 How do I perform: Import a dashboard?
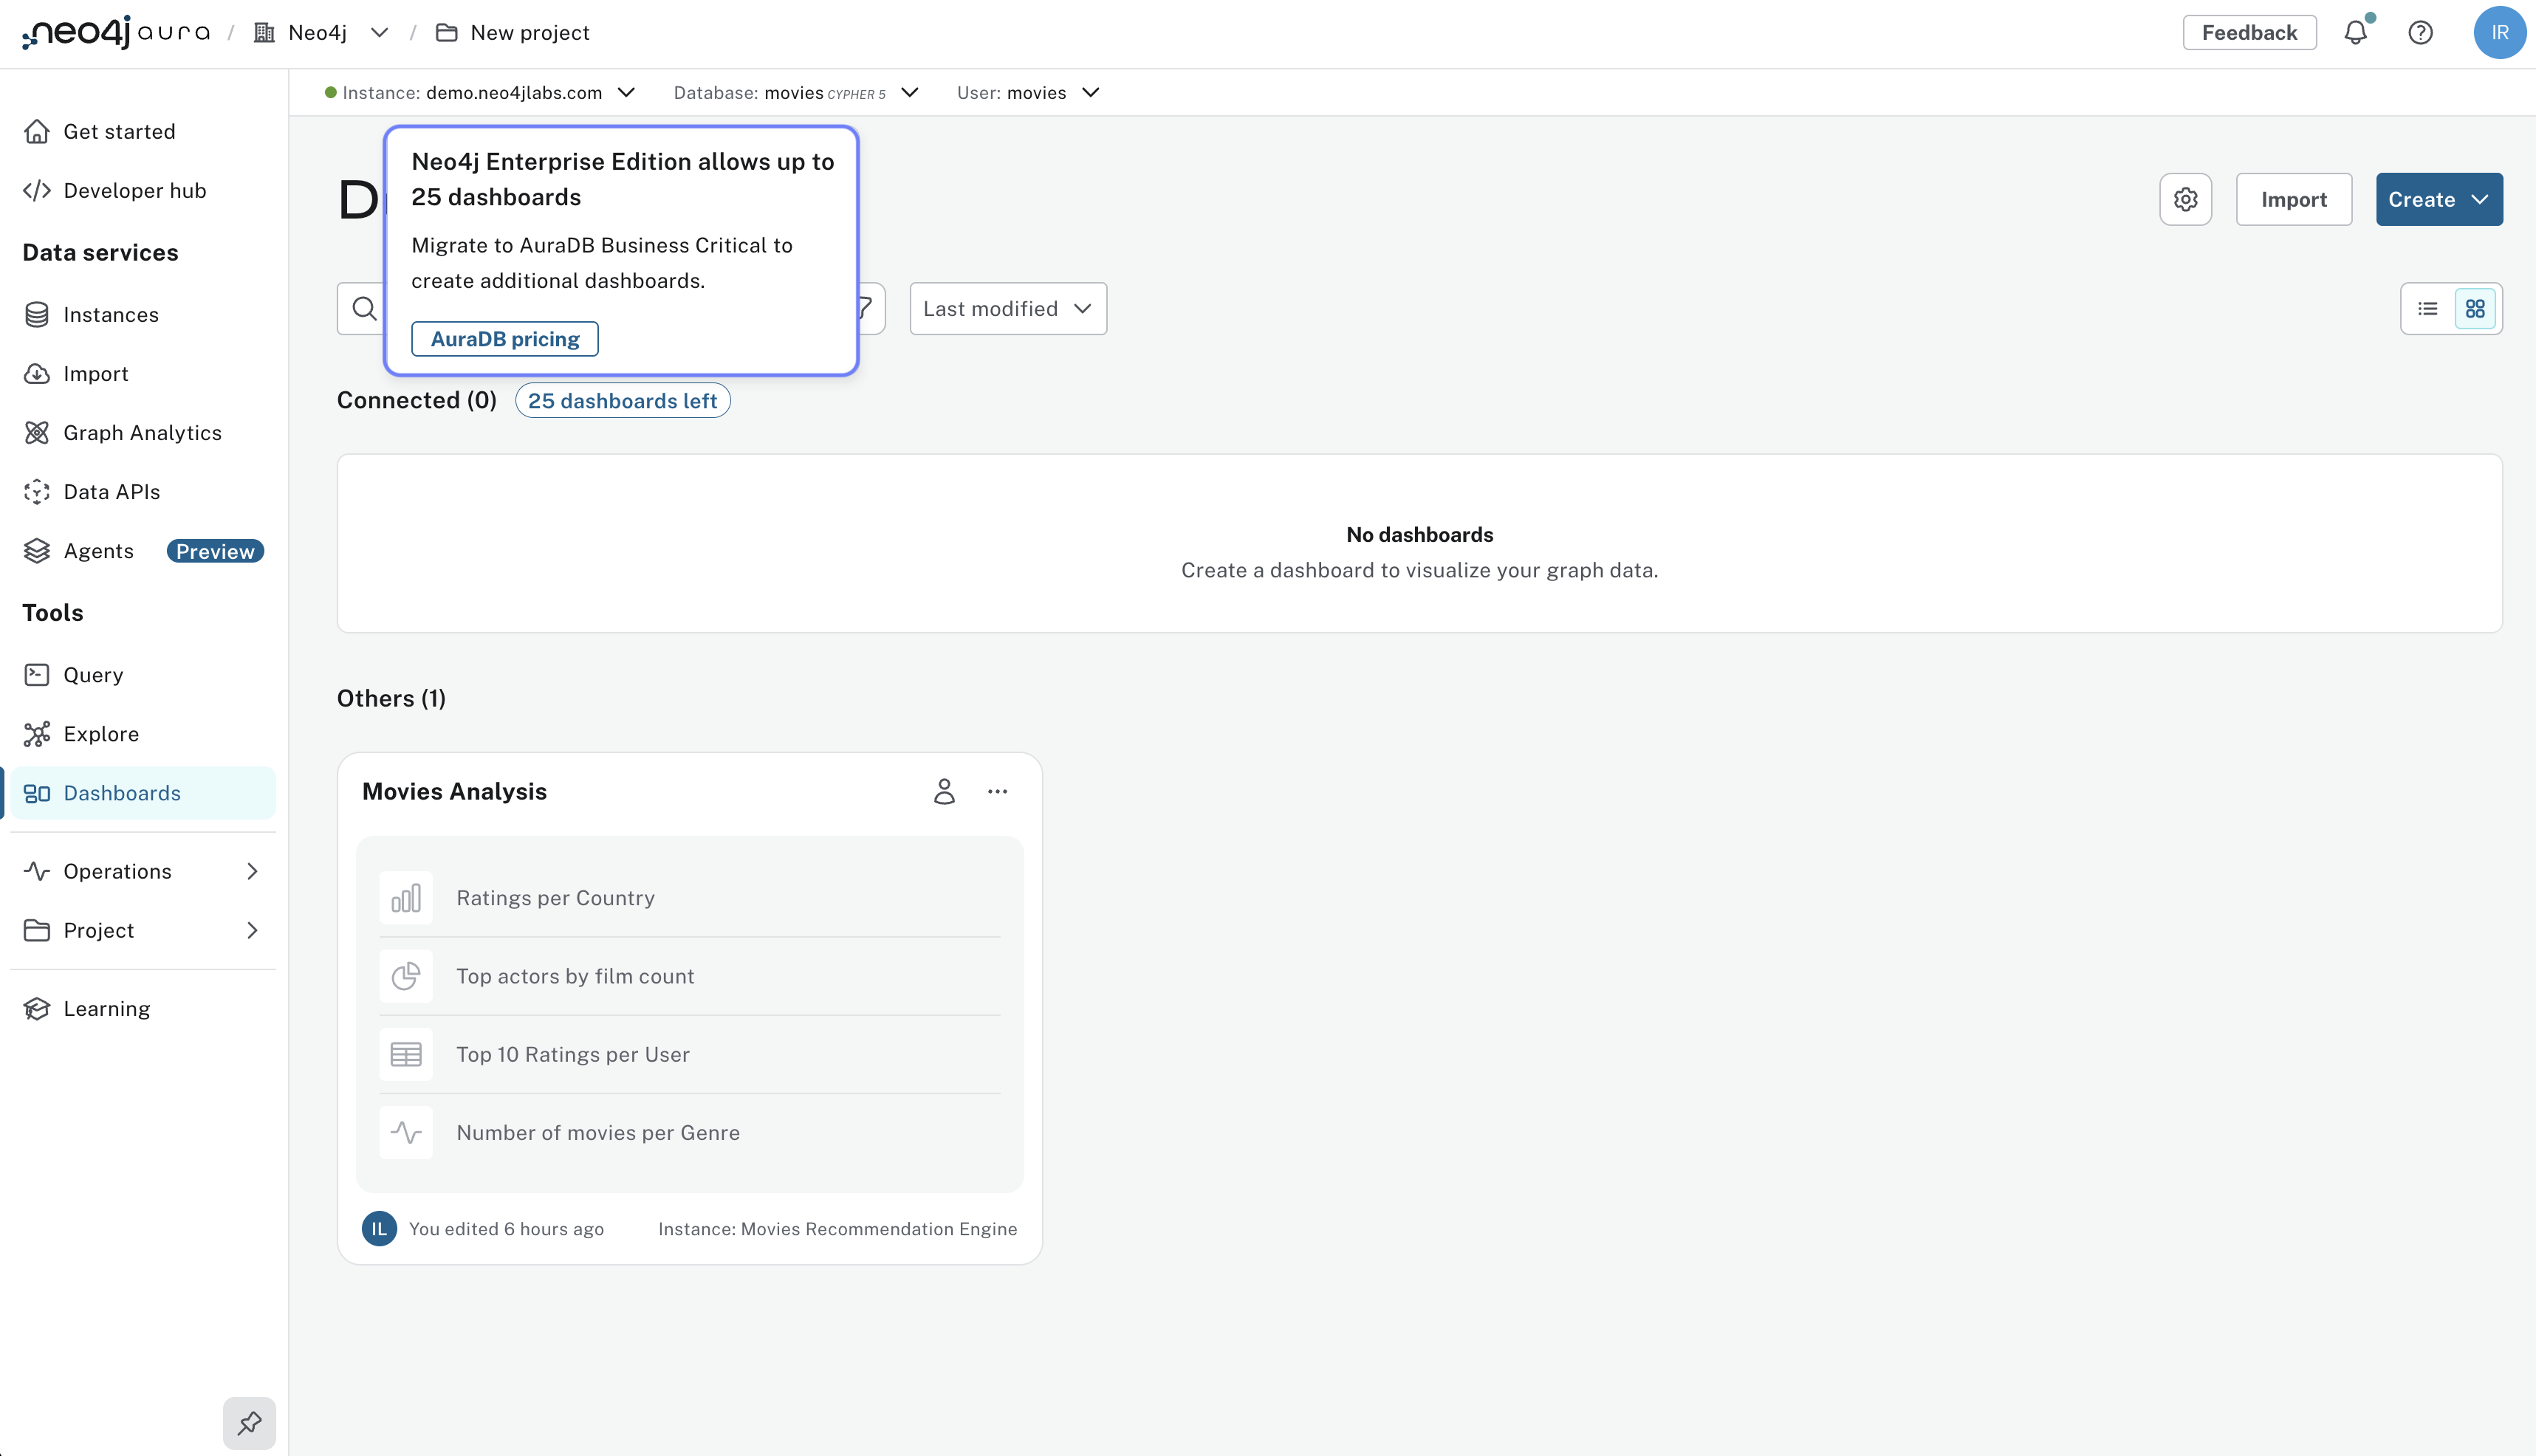click(2294, 199)
